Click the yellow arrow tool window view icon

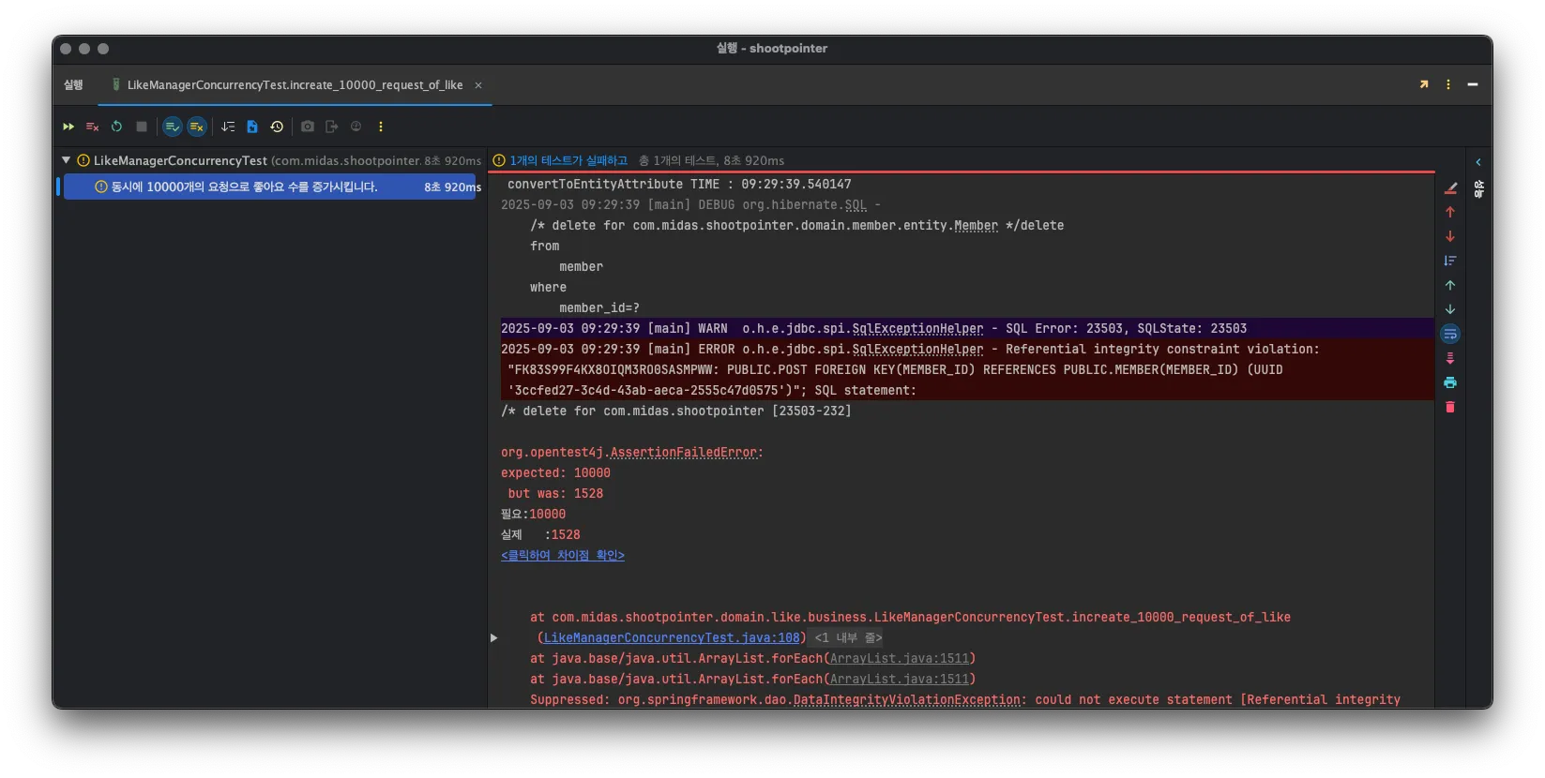coord(1424,84)
